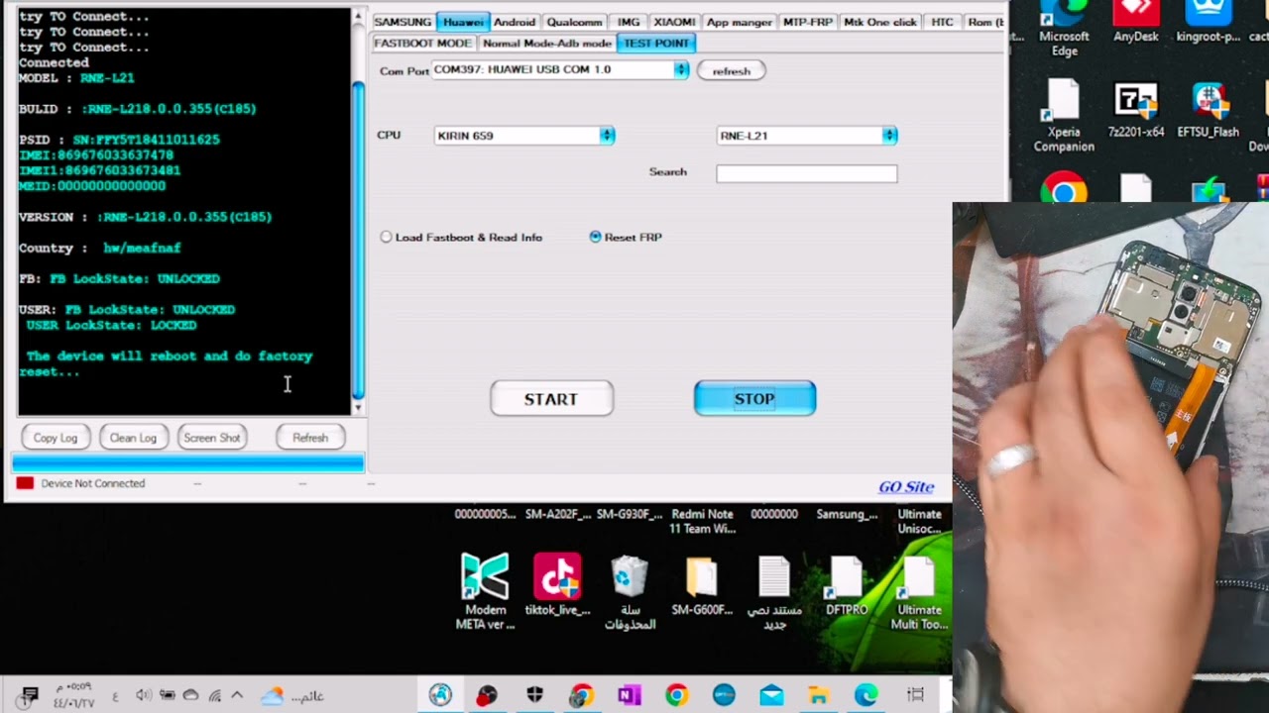Image resolution: width=1269 pixels, height=713 pixels.
Task: Switch to the App manger tab
Action: pos(740,22)
